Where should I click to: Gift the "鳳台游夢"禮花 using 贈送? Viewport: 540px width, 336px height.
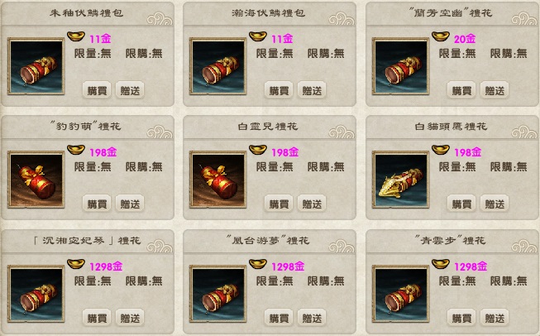click(312, 318)
